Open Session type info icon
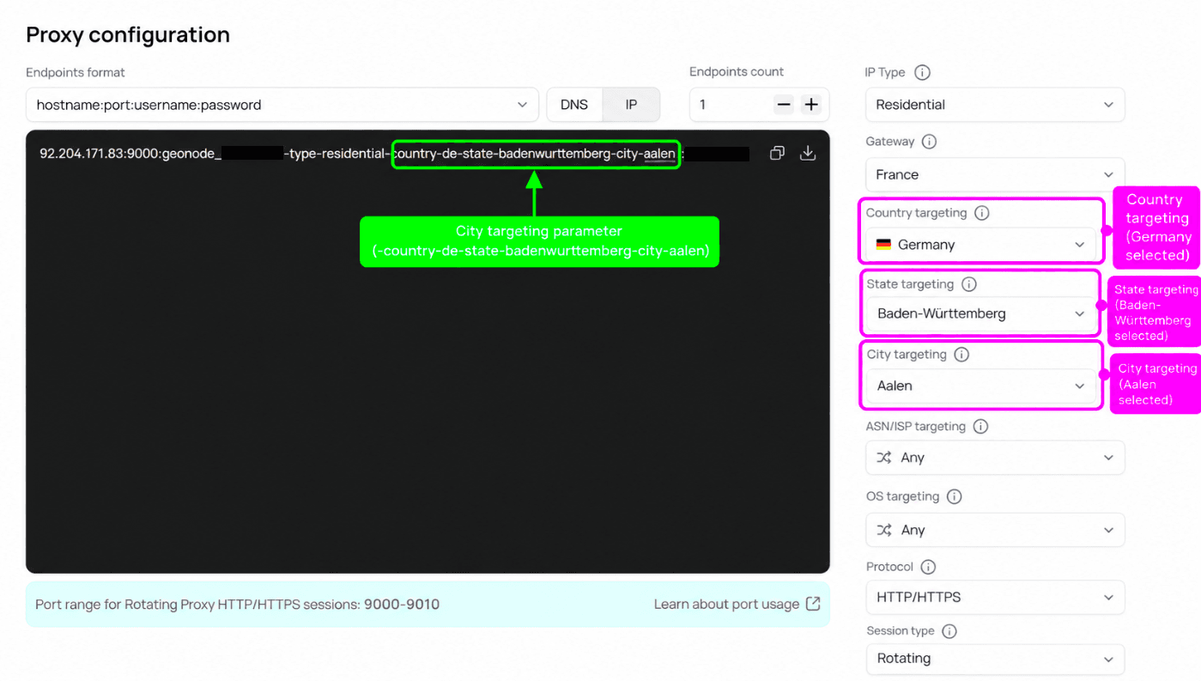This screenshot has width=1201, height=681. pos(949,631)
